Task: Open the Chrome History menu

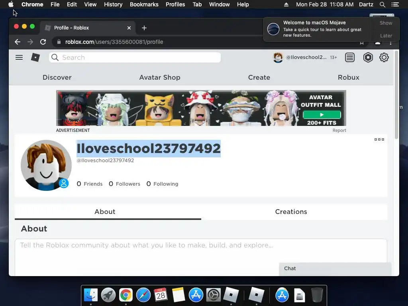Action: [113, 4]
